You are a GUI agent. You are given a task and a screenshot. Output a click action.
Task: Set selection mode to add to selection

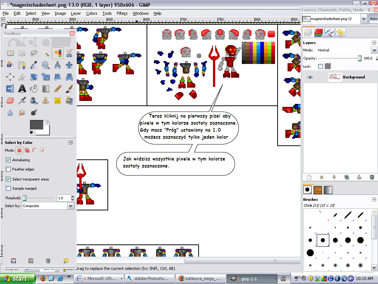click(27, 150)
